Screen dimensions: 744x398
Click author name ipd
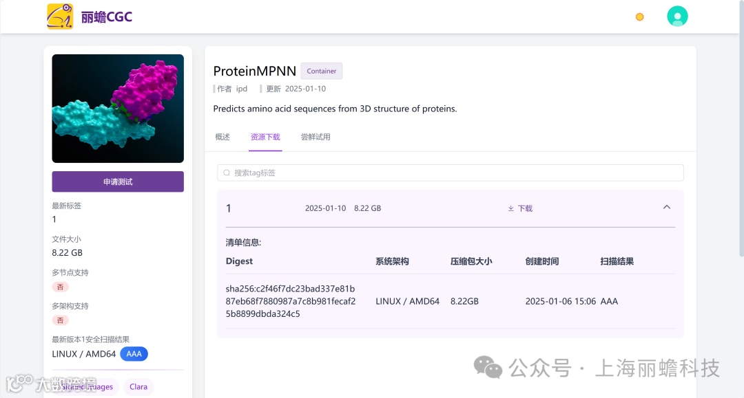(242, 89)
